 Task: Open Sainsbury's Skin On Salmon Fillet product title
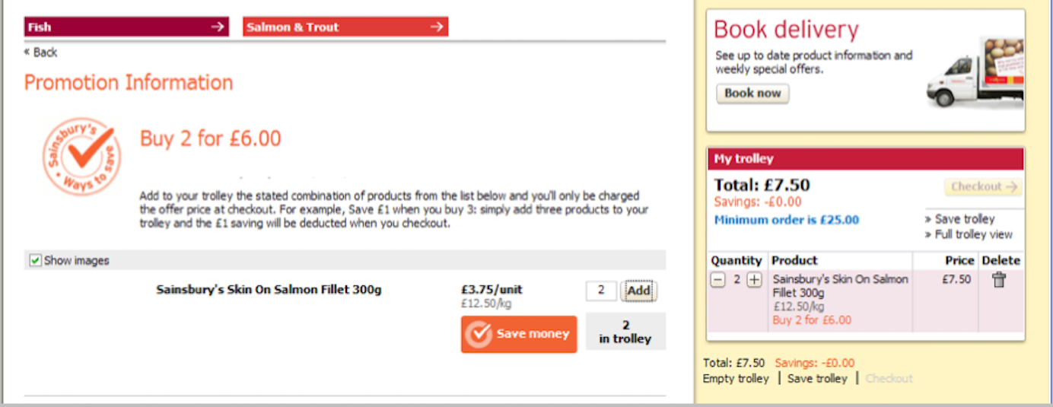point(269,290)
